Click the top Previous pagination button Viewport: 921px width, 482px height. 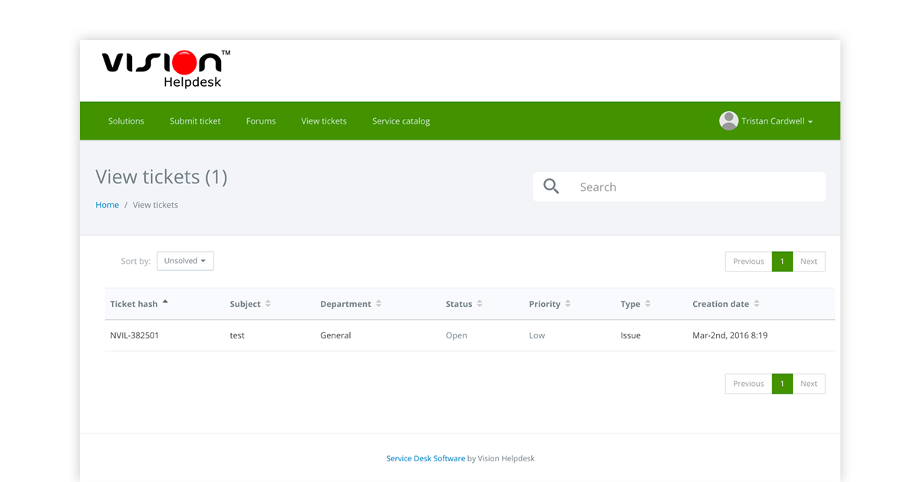(748, 261)
